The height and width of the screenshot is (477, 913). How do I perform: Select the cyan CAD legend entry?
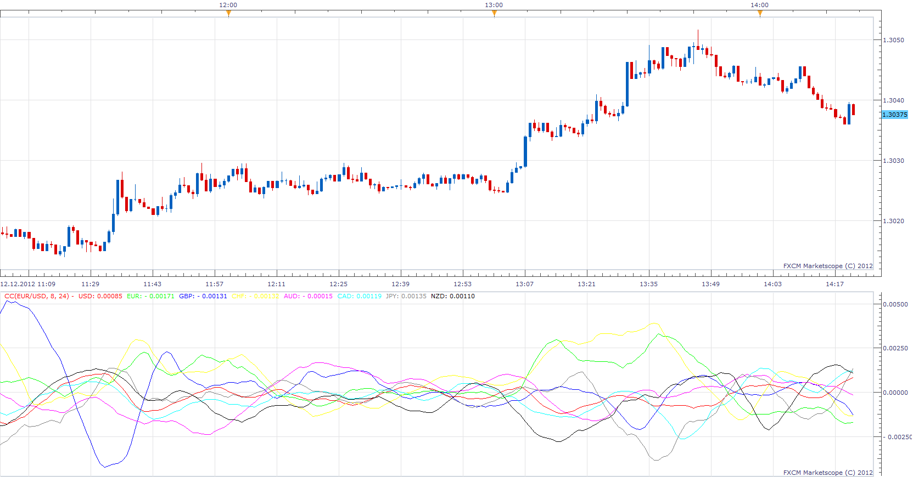[x=360, y=296]
